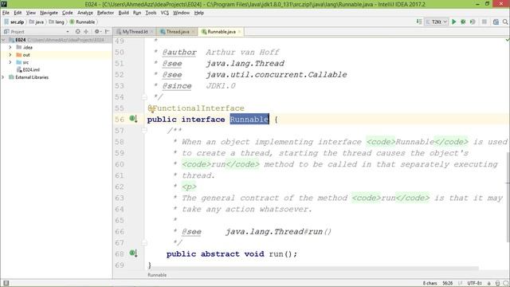Switch to the MyThread.kt tab
This screenshot has width=510, height=287.
[135, 32]
